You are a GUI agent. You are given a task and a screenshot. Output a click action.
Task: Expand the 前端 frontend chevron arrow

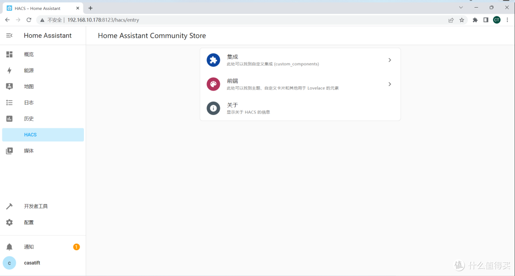pyautogui.click(x=390, y=84)
